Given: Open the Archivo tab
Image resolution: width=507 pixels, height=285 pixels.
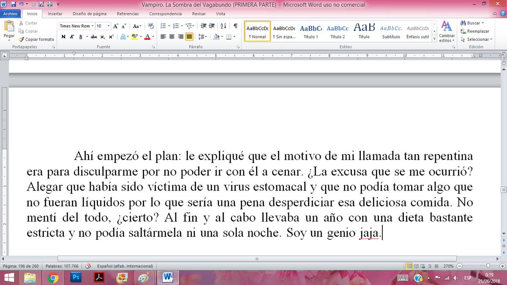Looking at the screenshot, I should pyautogui.click(x=10, y=14).
